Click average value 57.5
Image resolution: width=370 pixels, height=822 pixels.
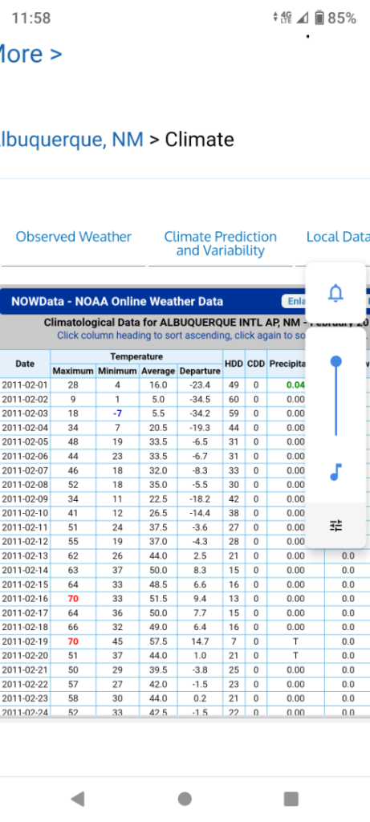click(158, 641)
